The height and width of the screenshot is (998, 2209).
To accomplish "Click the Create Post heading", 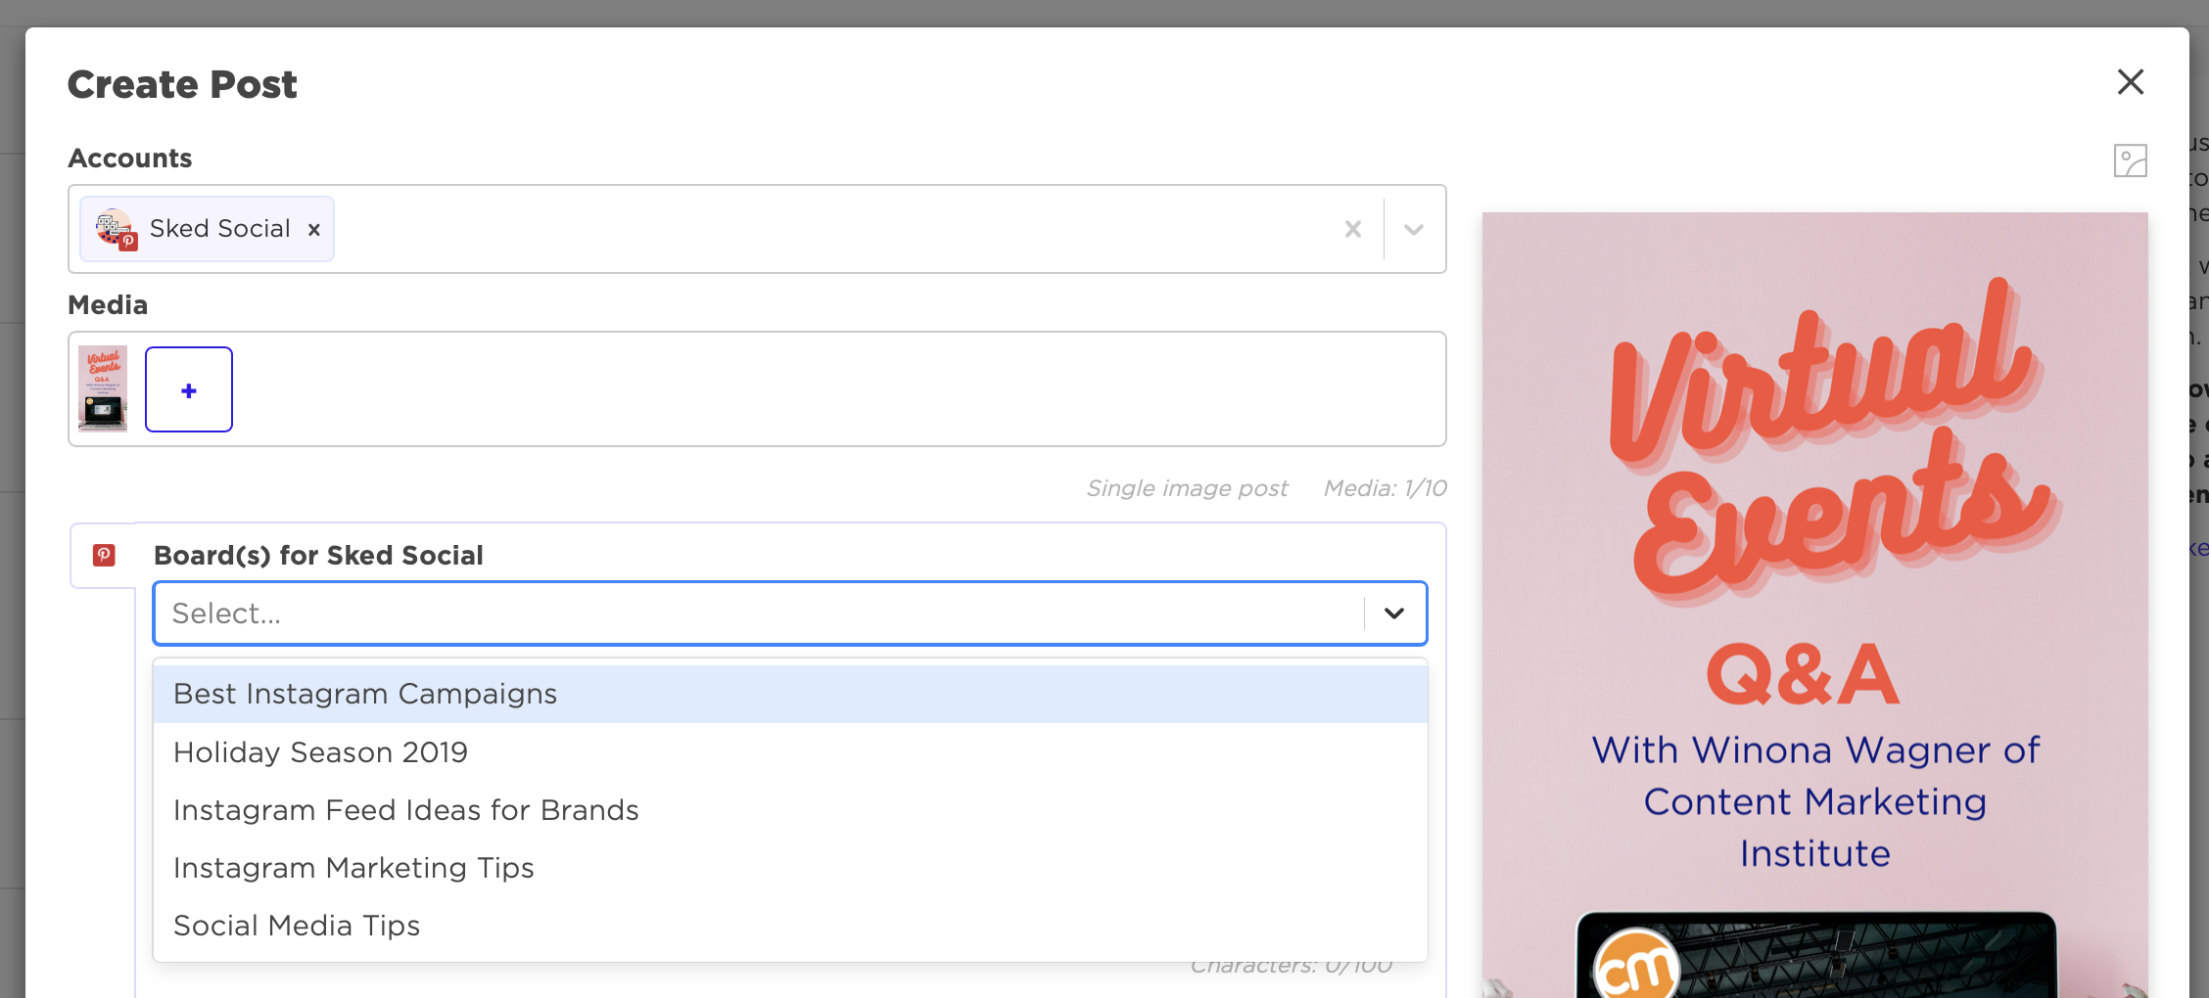I will pyautogui.click(x=182, y=85).
